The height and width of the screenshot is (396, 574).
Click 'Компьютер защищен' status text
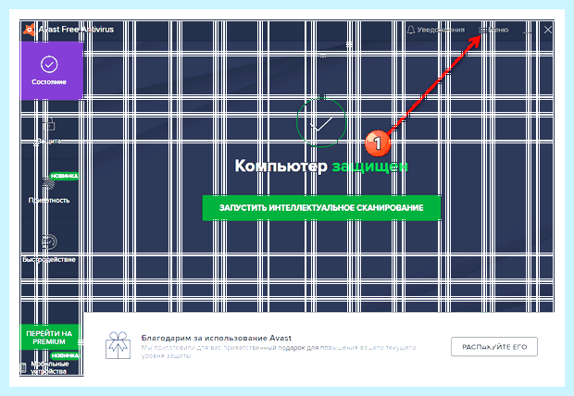coord(321,167)
